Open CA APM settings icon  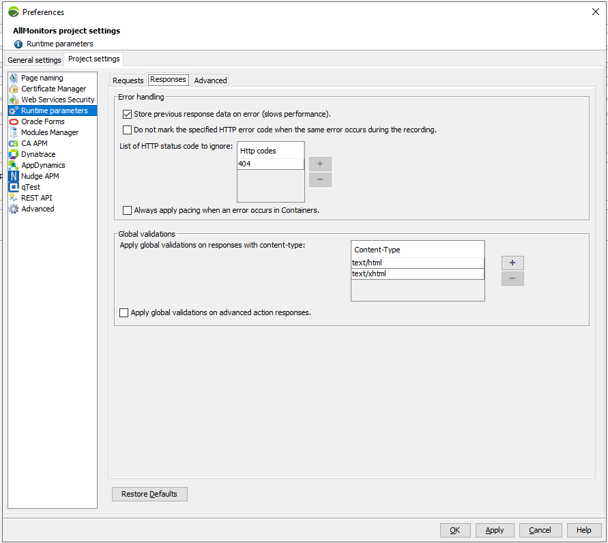[14, 143]
